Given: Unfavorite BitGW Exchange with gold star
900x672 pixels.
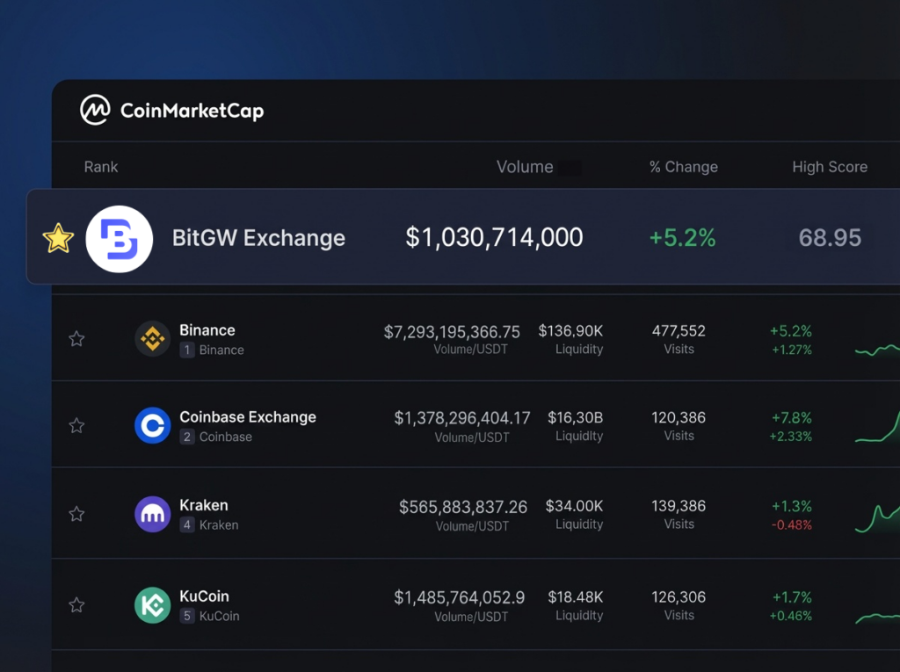Looking at the screenshot, I should (x=58, y=238).
